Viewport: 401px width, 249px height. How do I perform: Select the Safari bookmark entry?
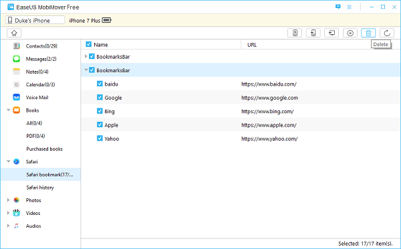coord(41,175)
